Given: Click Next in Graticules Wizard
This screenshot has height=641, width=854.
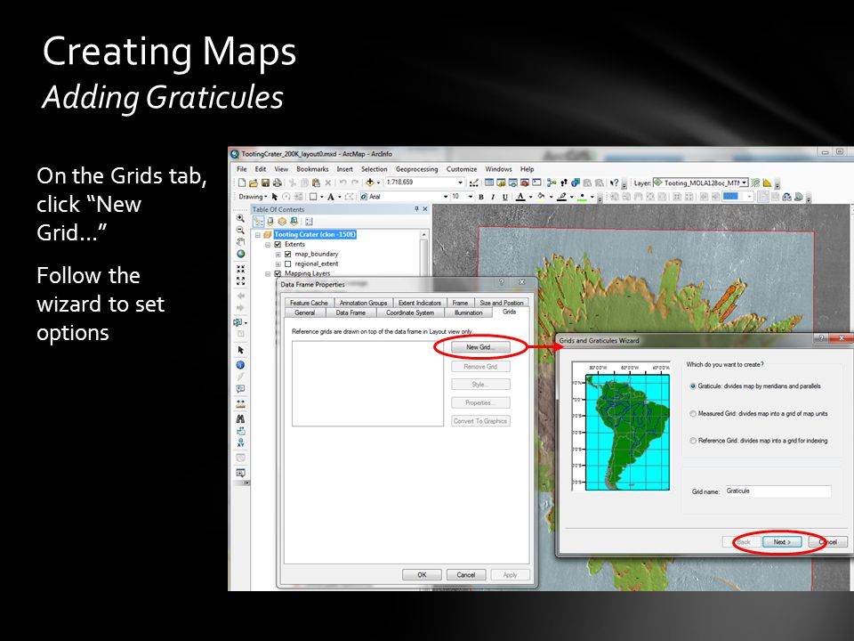Looking at the screenshot, I should 782,542.
